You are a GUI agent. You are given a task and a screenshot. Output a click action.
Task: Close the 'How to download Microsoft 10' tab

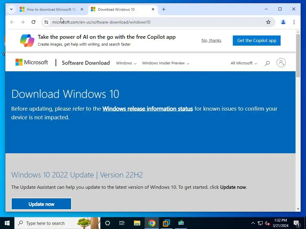82,9
